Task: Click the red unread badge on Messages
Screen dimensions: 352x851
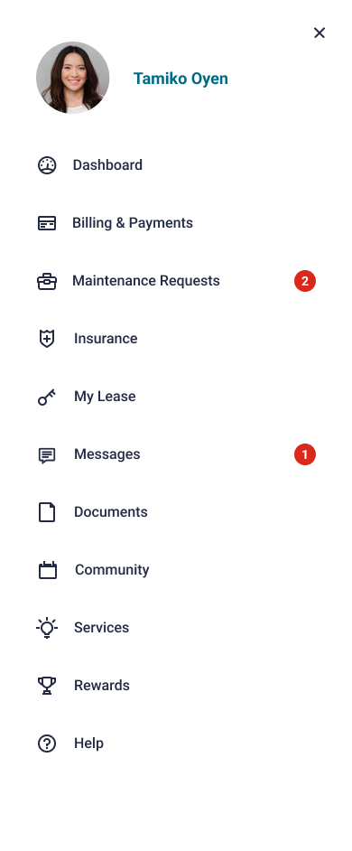Action: 305,454
